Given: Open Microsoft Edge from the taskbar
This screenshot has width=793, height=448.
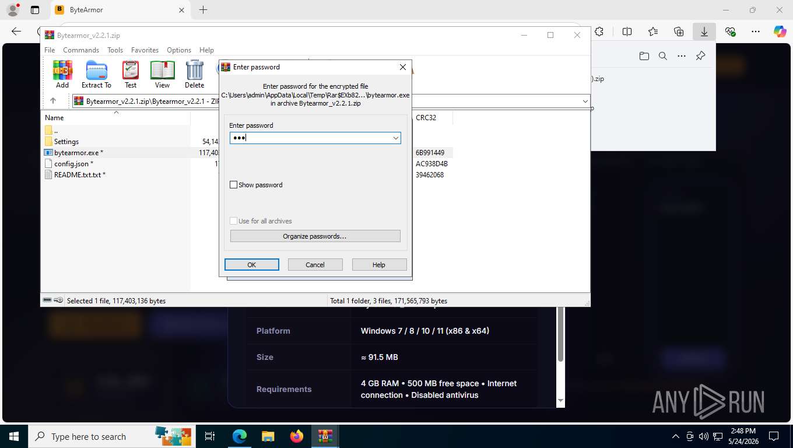Looking at the screenshot, I should 240,436.
